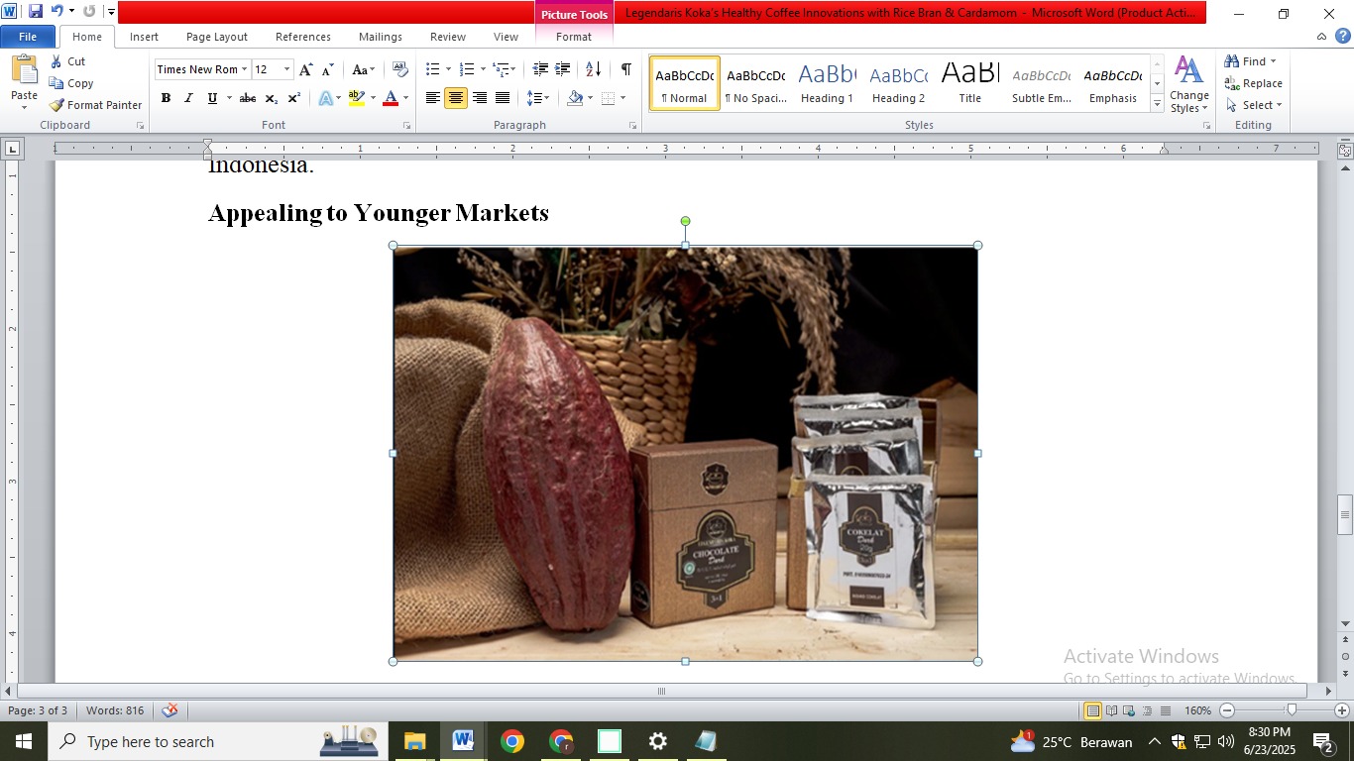
Task: Grow font size with the large A icon
Action: (x=306, y=69)
